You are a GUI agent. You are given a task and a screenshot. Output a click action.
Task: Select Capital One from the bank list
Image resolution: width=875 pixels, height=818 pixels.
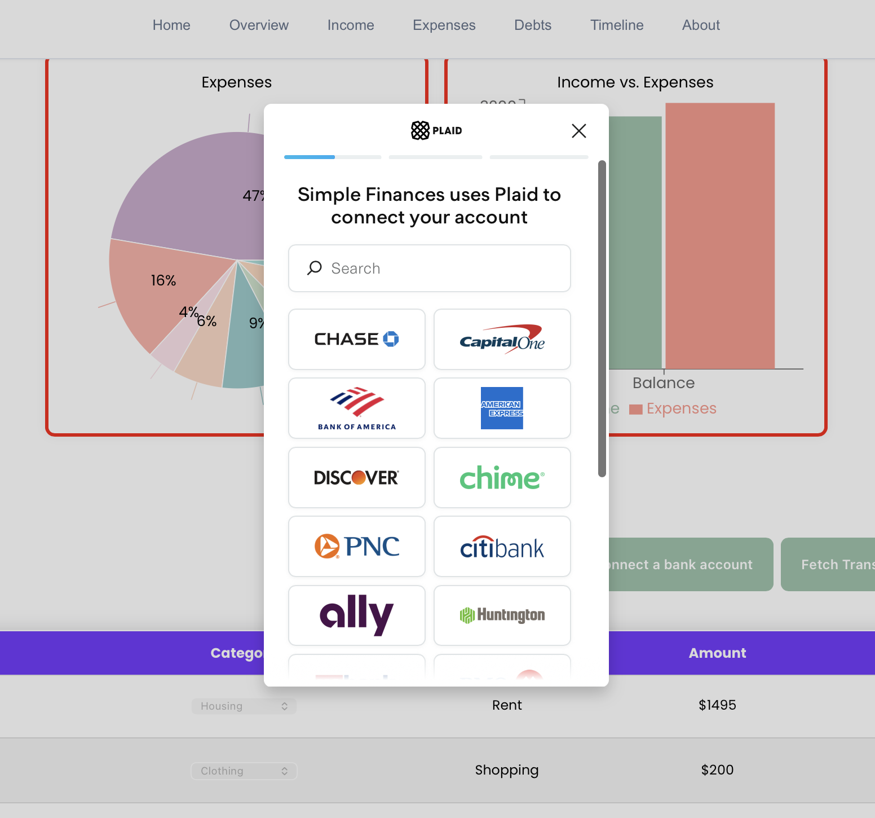pos(502,339)
